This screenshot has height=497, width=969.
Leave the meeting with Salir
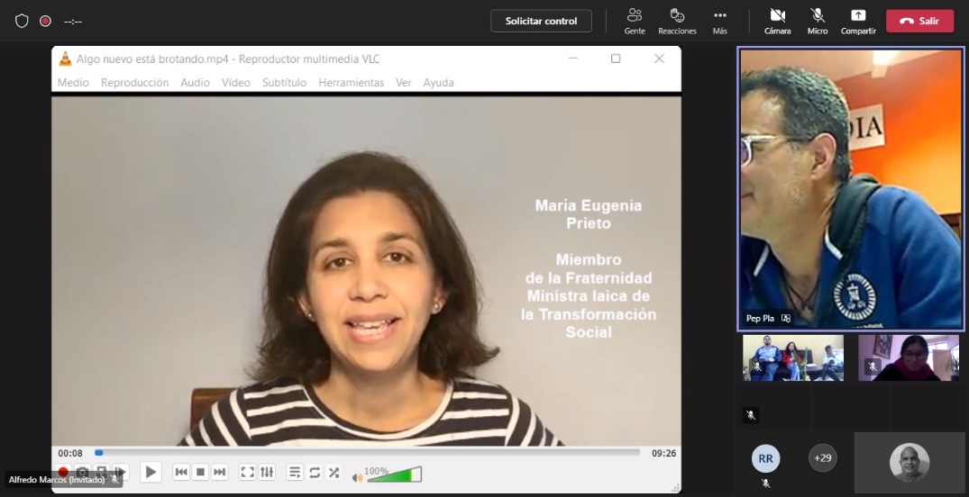(x=919, y=21)
